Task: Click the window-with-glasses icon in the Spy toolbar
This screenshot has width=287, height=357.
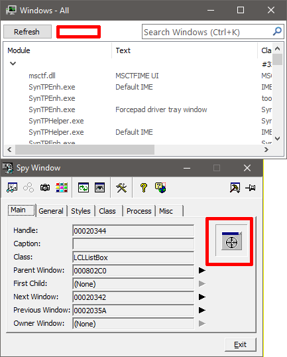Action: tap(12, 188)
